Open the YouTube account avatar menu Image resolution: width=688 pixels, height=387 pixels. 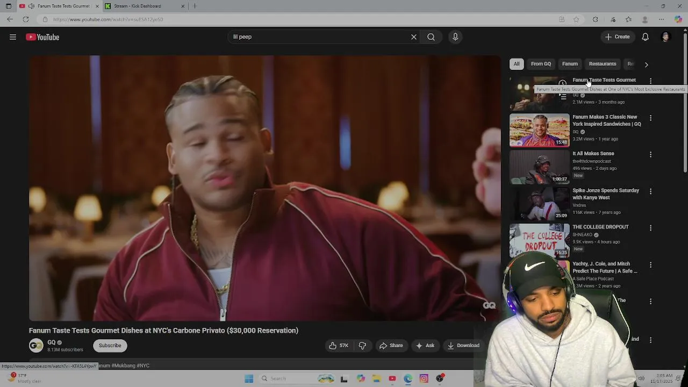pyautogui.click(x=665, y=37)
